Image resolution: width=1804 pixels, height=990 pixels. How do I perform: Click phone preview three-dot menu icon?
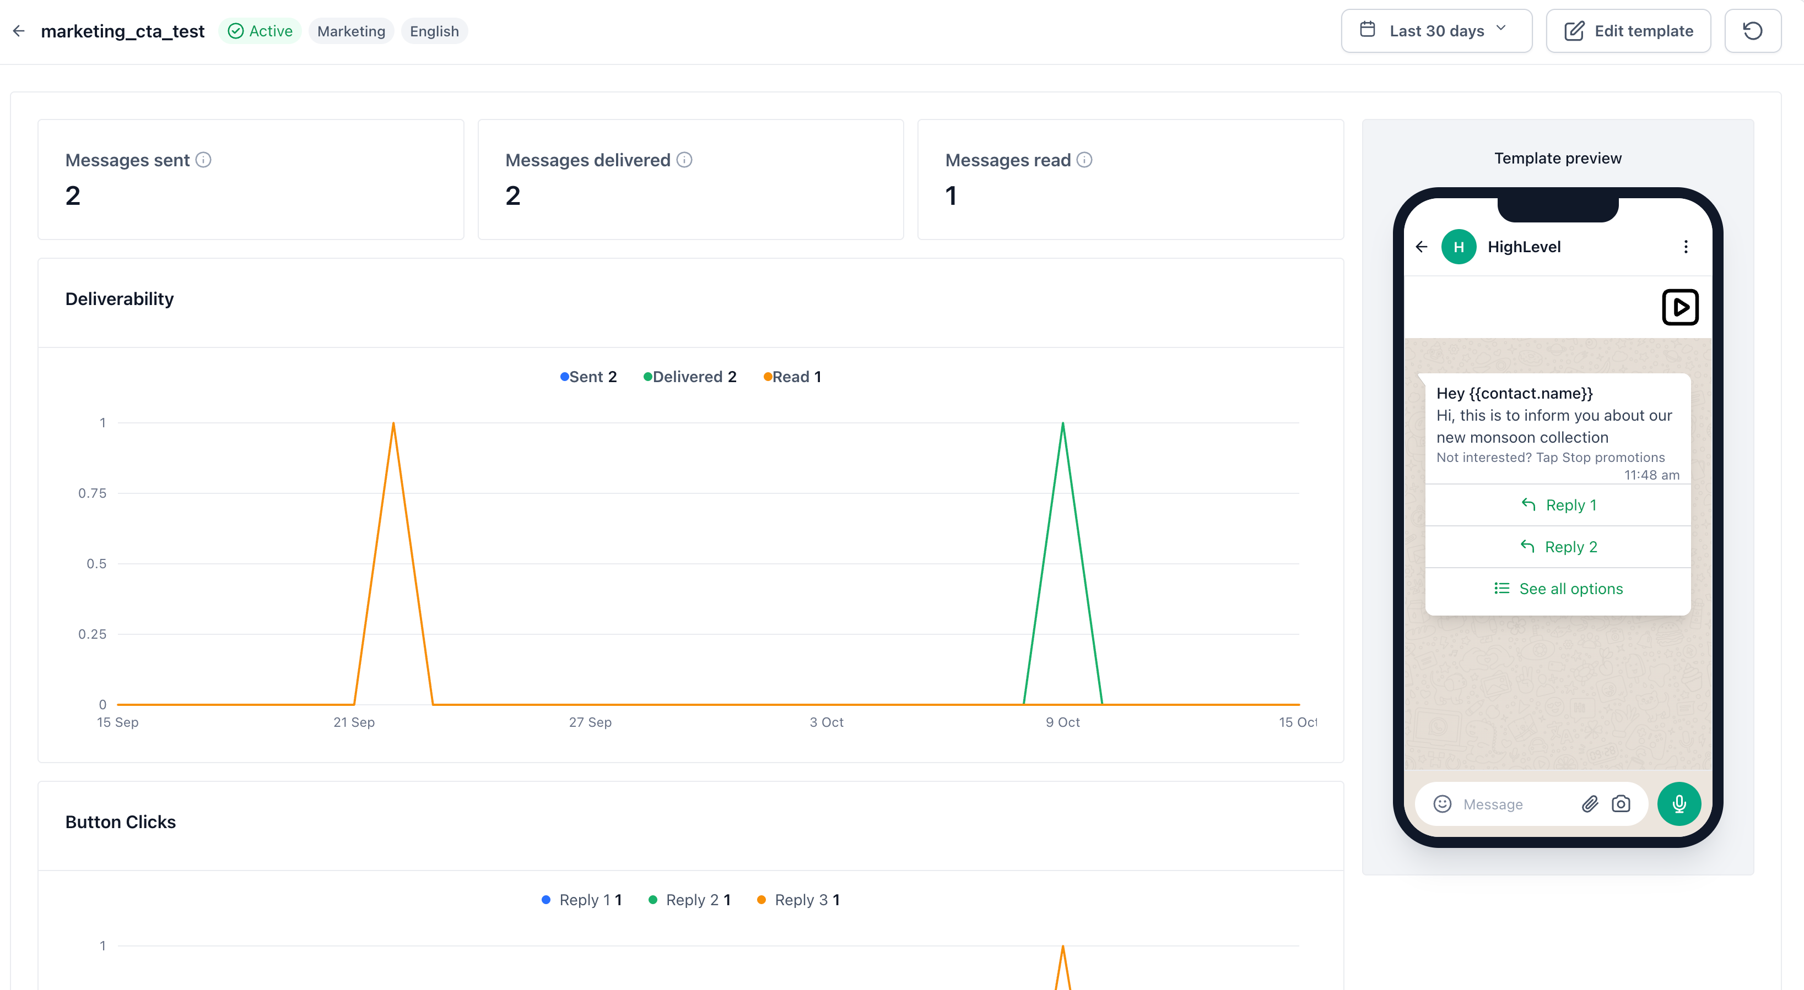pyautogui.click(x=1686, y=247)
